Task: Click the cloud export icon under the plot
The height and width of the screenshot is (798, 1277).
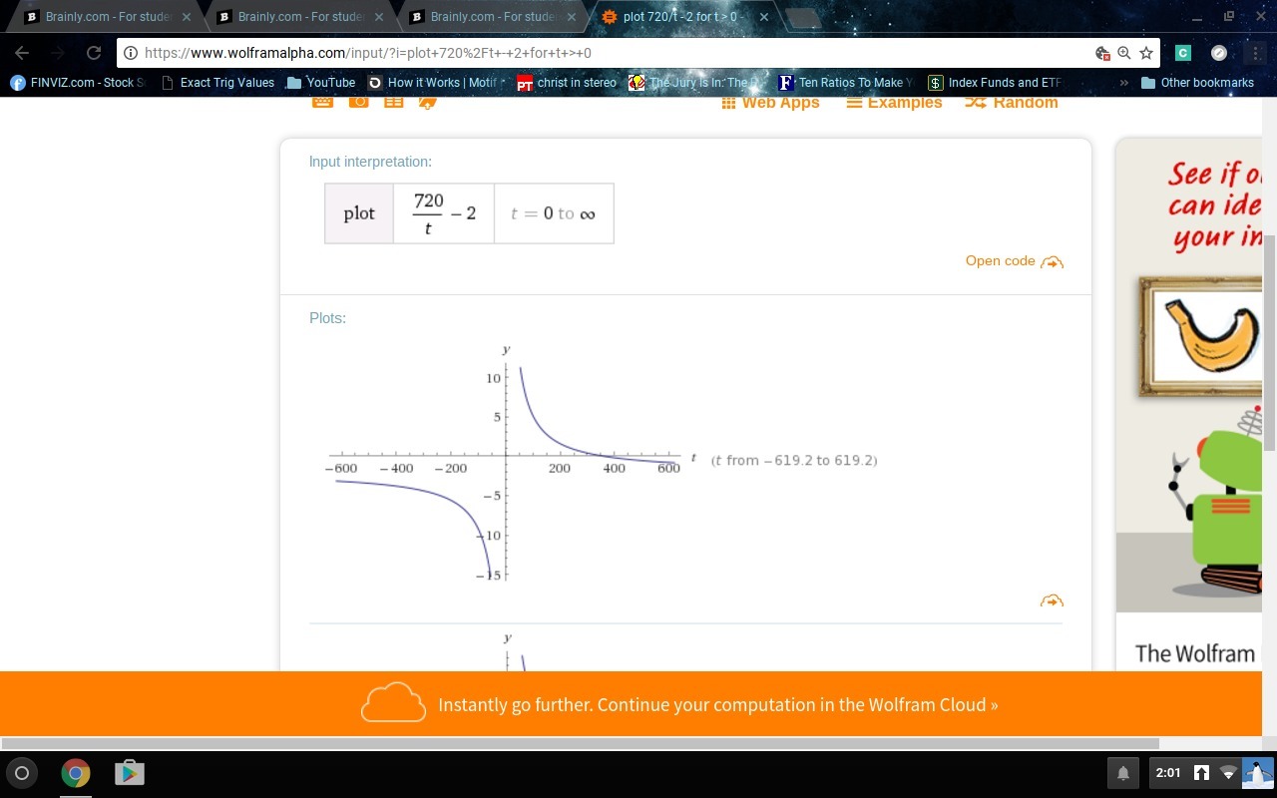Action: coord(1052,600)
